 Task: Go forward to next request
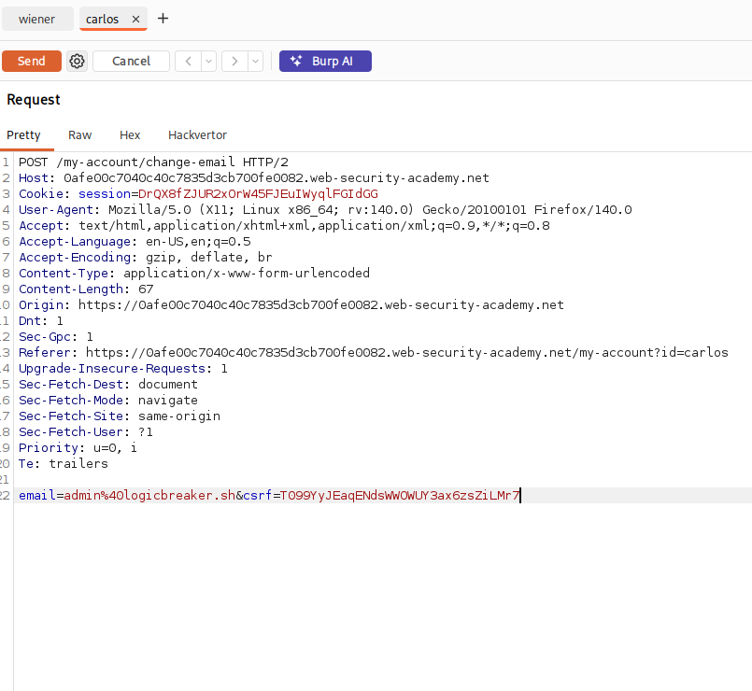pos(234,62)
